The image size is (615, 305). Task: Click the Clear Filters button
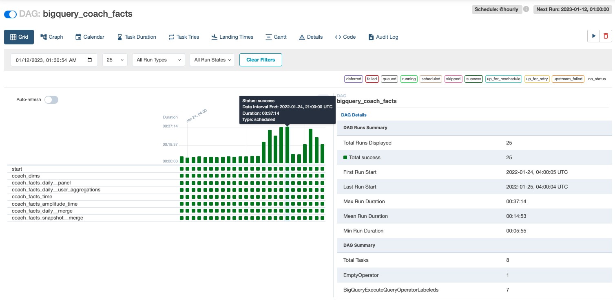261,60
